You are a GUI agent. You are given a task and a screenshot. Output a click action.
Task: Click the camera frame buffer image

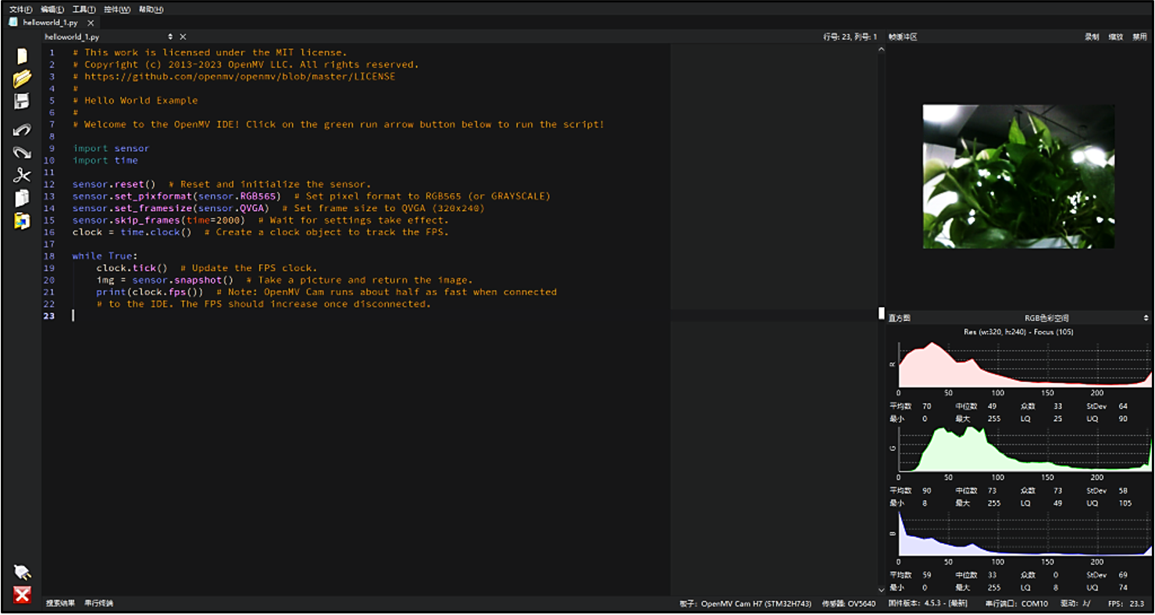pyautogui.click(x=1018, y=177)
